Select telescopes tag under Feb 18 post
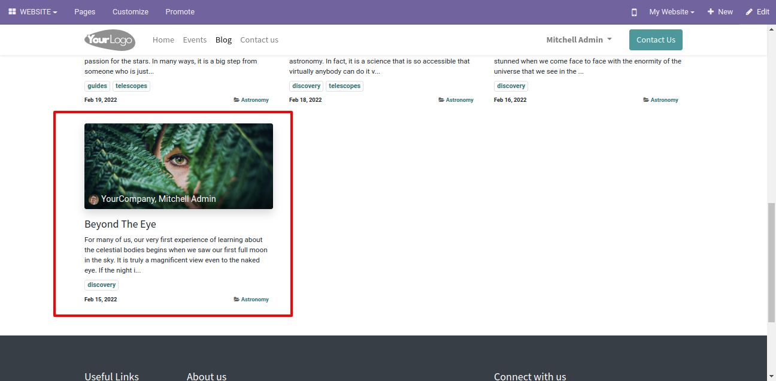 (344, 86)
